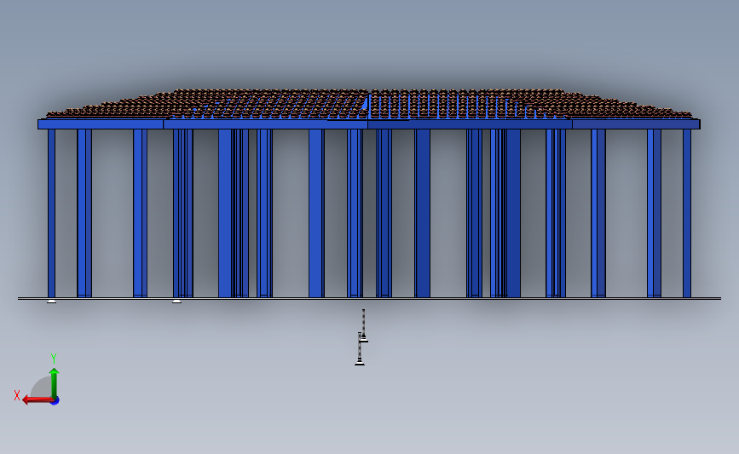Select the brown tiled roof of the model
The height and width of the screenshot is (454, 739).
point(369,104)
